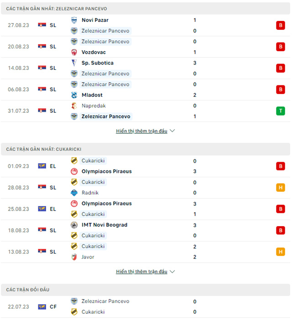Click the Mladost team logo
The width and height of the screenshot is (292, 322).
(74, 95)
